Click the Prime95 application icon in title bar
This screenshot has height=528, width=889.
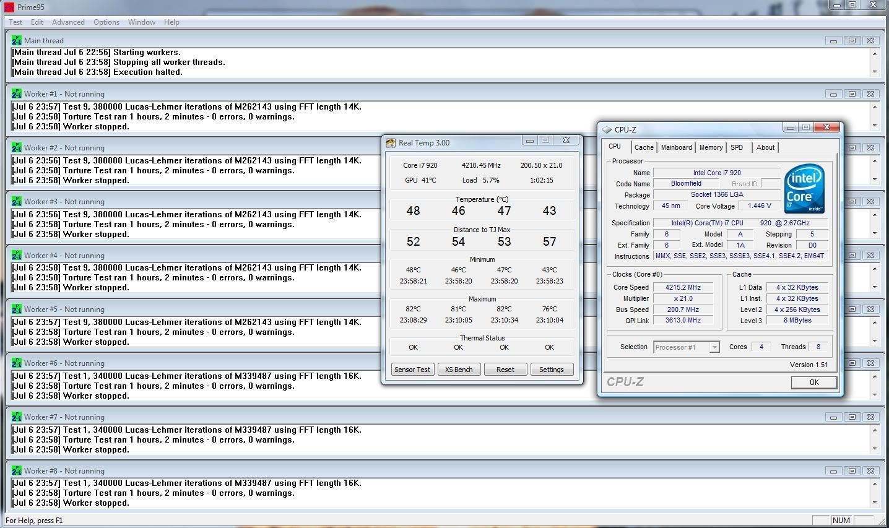coord(9,7)
